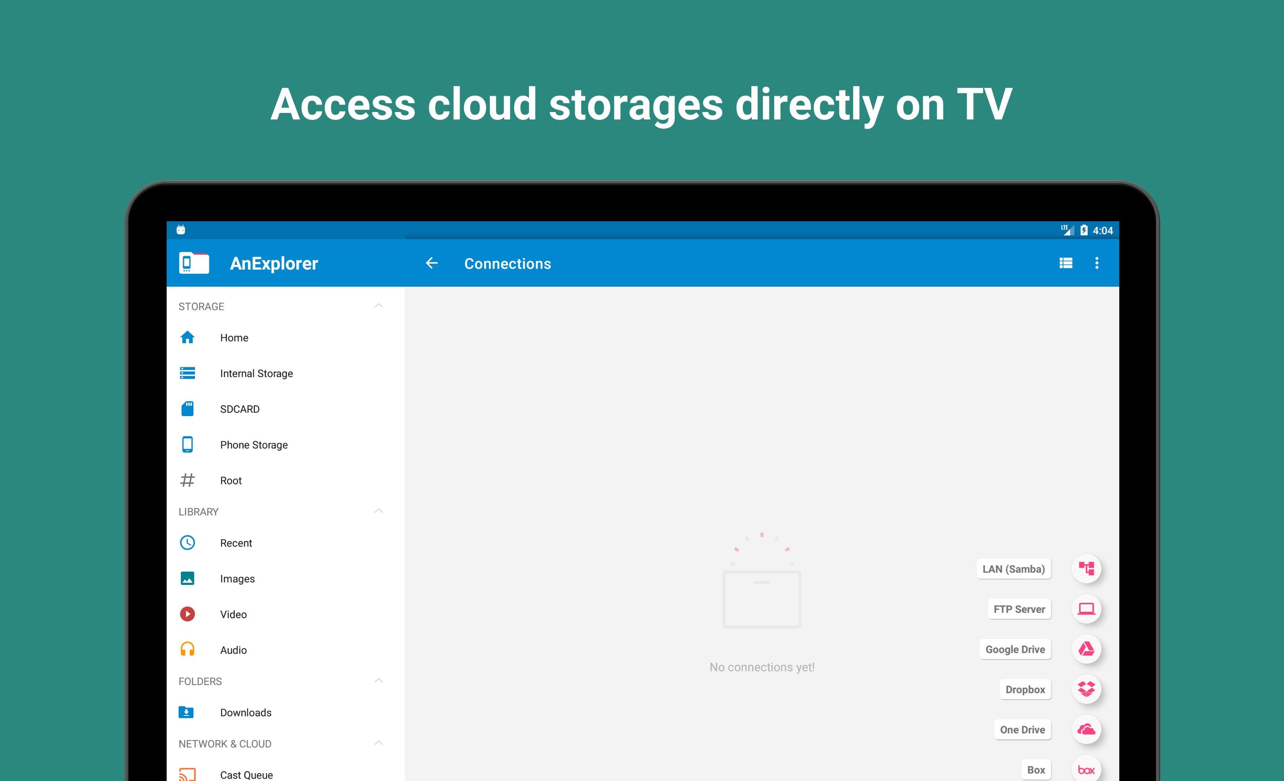The width and height of the screenshot is (1284, 781).
Task: Click the Recent clock icon
Action: click(x=187, y=543)
